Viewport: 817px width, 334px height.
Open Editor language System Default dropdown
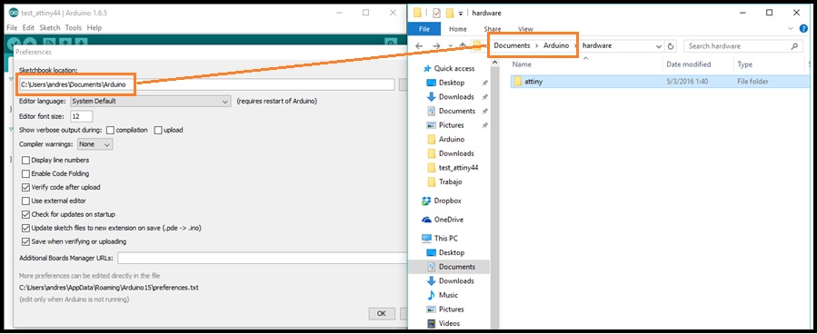(151, 102)
